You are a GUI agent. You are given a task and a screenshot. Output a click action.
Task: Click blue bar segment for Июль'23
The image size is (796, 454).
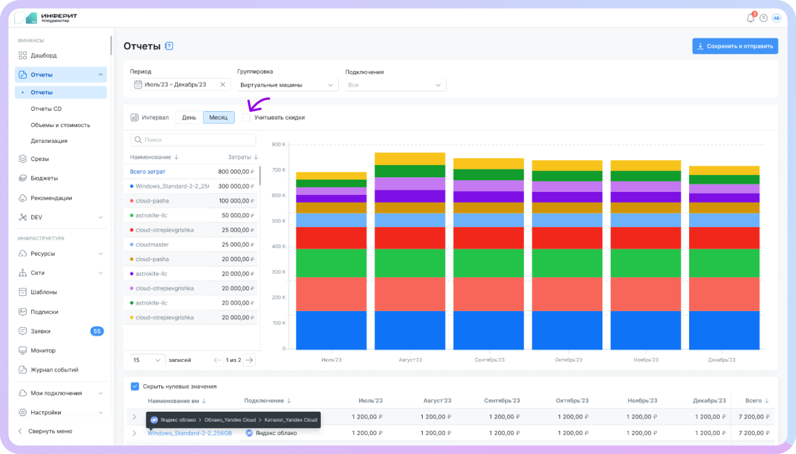pyautogui.click(x=331, y=330)
